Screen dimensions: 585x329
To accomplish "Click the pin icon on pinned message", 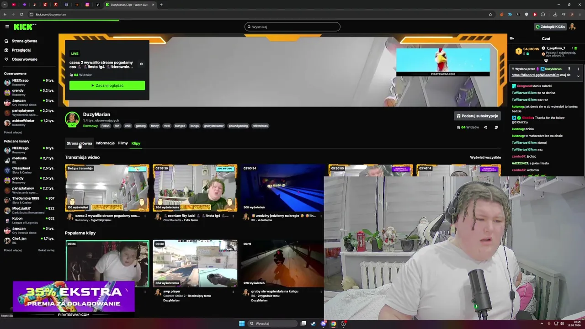I will (569, 69).
